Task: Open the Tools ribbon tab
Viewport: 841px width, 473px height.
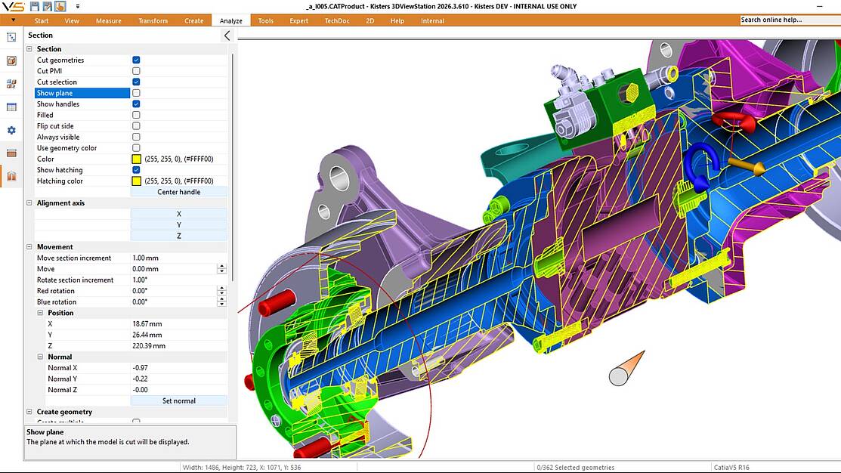Action: pos(265,21)
